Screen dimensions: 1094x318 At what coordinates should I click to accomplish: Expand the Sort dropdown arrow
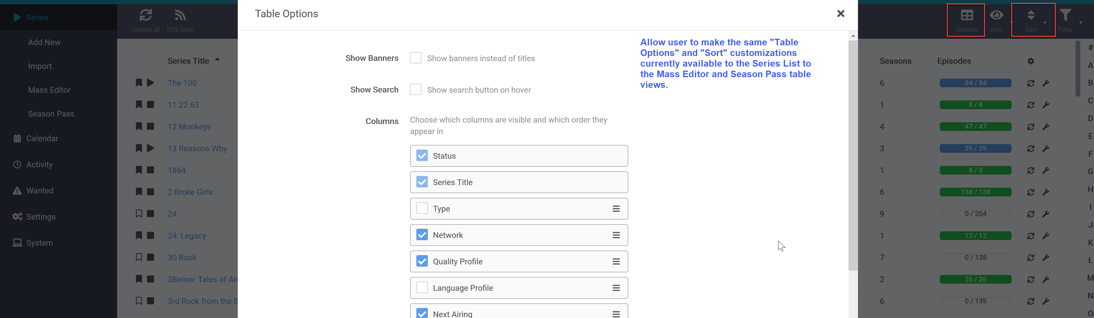pos(1045,22)
